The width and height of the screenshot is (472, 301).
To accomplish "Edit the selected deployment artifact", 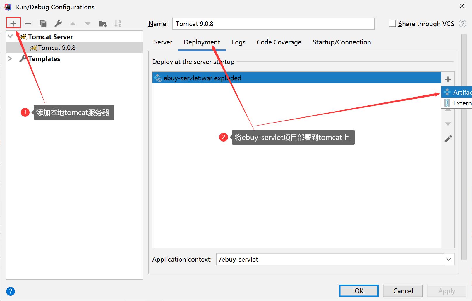I will coord(448,139).
